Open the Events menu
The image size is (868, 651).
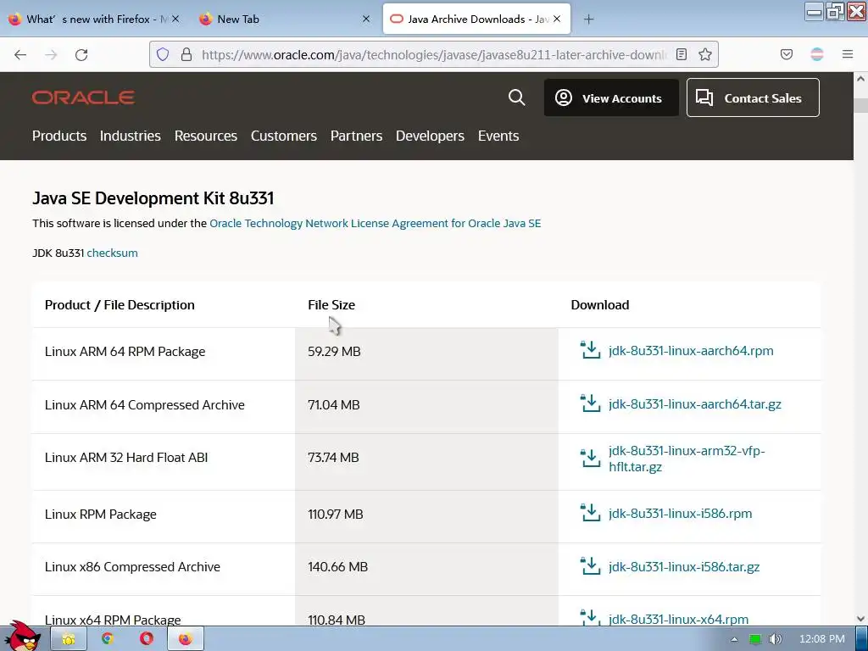pos(498,136)
